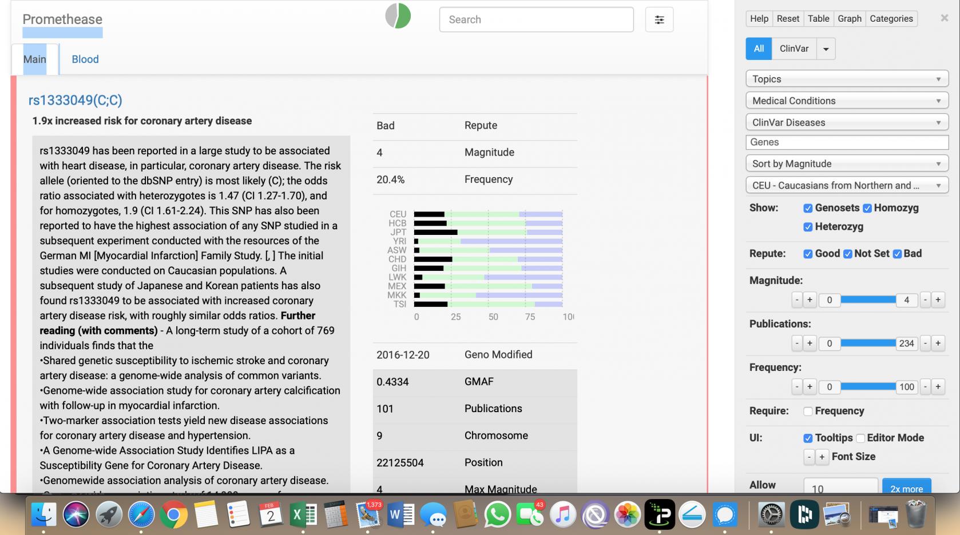The width and height of the screenshot is (960, 535).
Task: Open Google Chrome from the dock
Action: click(x=174, y=515)
